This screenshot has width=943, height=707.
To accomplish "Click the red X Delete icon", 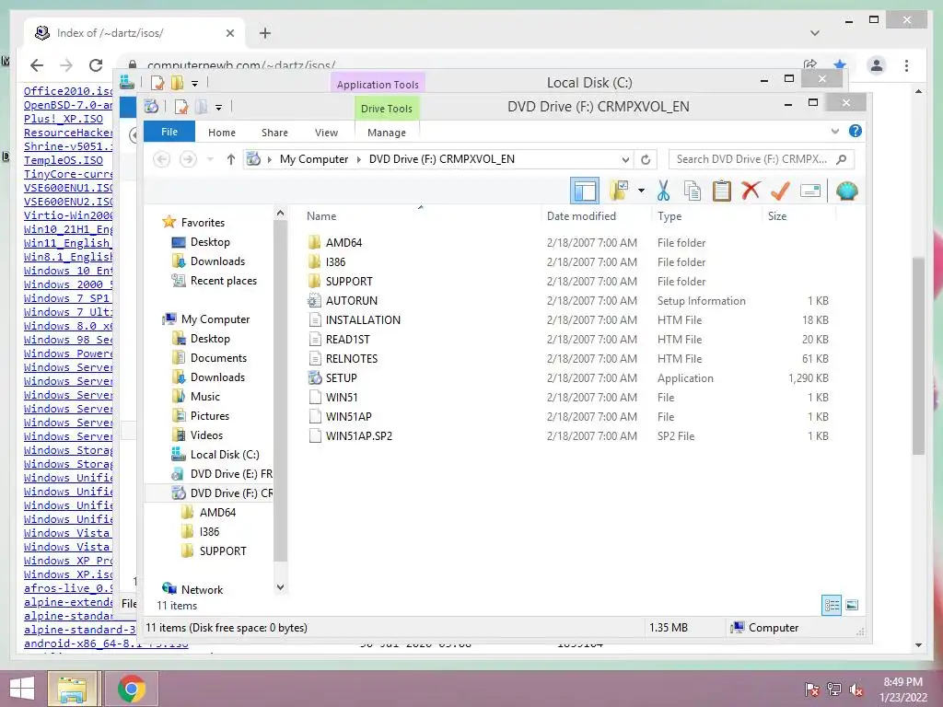I will tap(751, 191).
